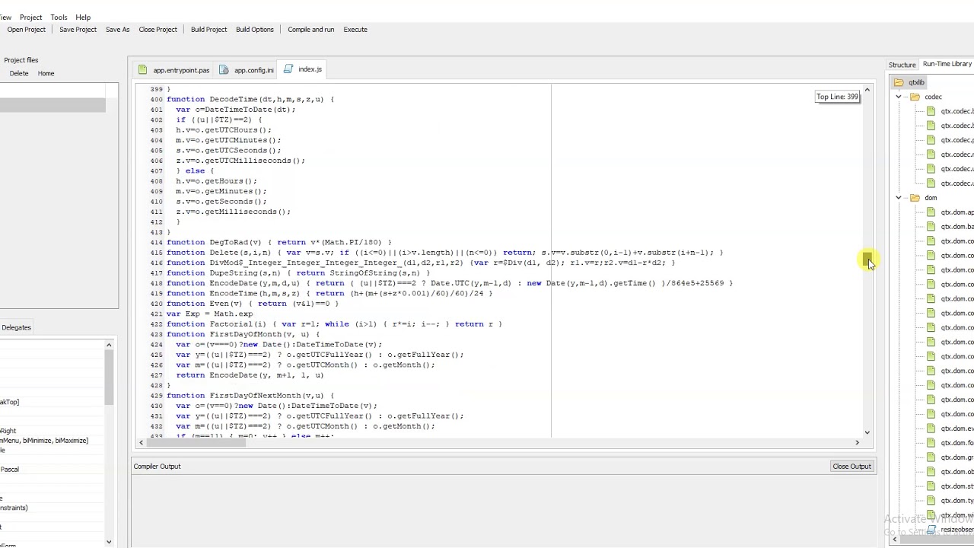This screenshot has width=974, height=548.
Task: Select the Run-Time Library tab
Action: [947, 64]
